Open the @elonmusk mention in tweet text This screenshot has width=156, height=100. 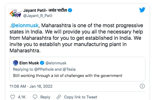[25, 25]
